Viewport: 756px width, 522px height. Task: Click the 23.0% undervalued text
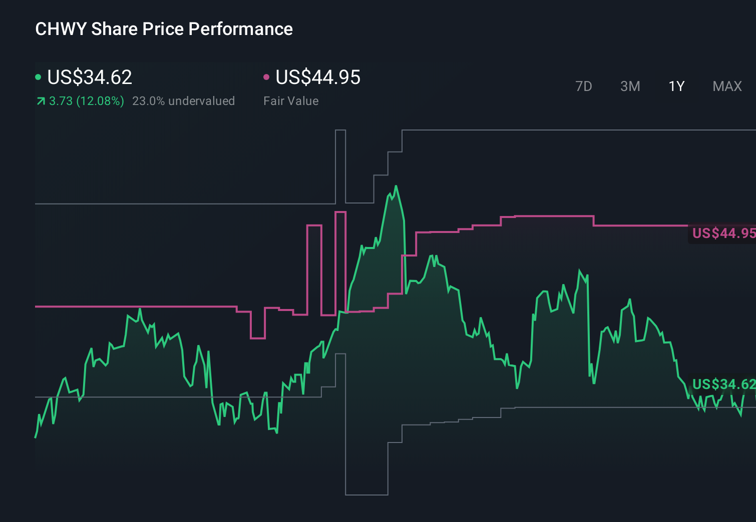[x=183, y=101]
